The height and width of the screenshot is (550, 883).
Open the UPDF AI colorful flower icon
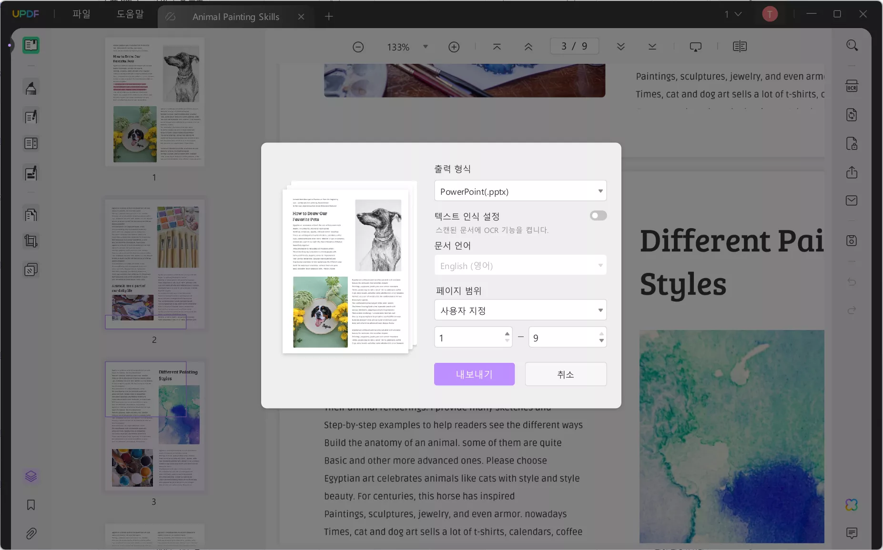pyautogui.click(x=852, y=505)
